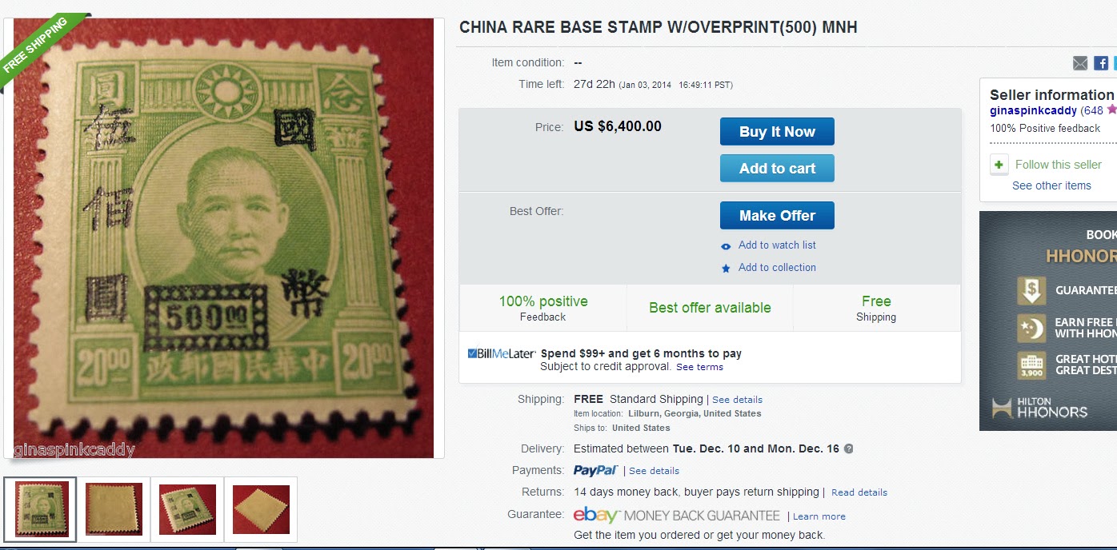Image resolution: width=1117 pixels, height=550 pixels.
Task: Select the third angled stamp thumbnail
Action: (x=187, y=509)
